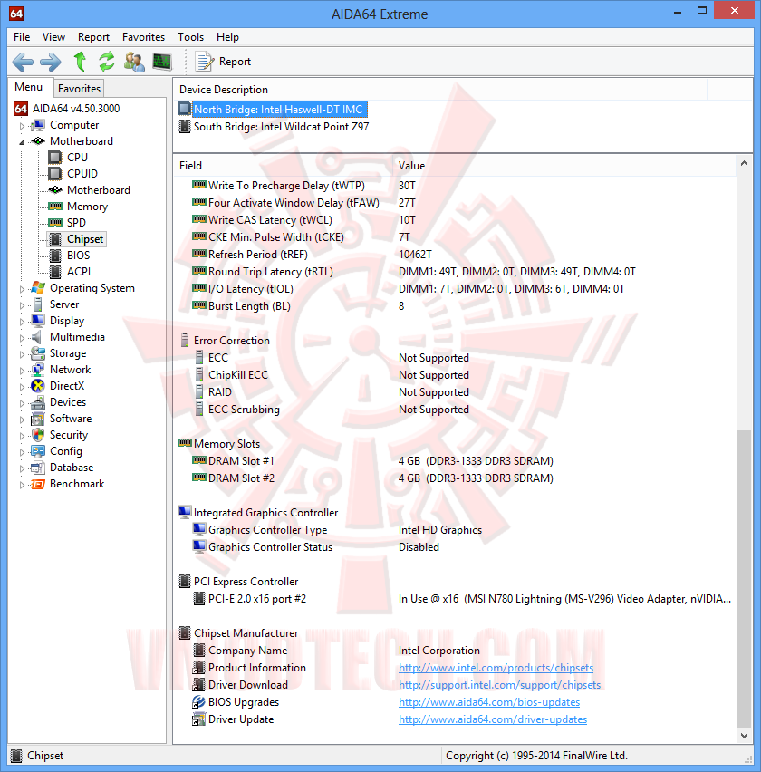
Task: Open the File menu
Action: click(22, 37)
